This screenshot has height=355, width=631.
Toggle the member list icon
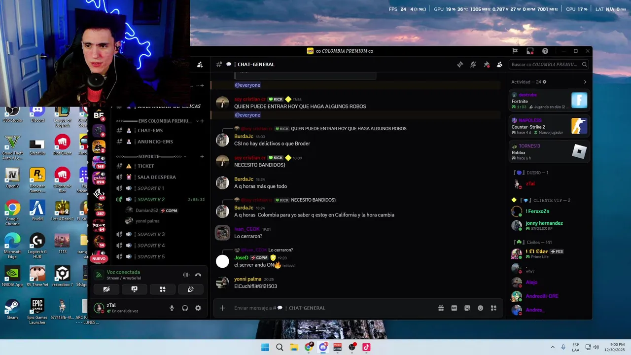499,65
